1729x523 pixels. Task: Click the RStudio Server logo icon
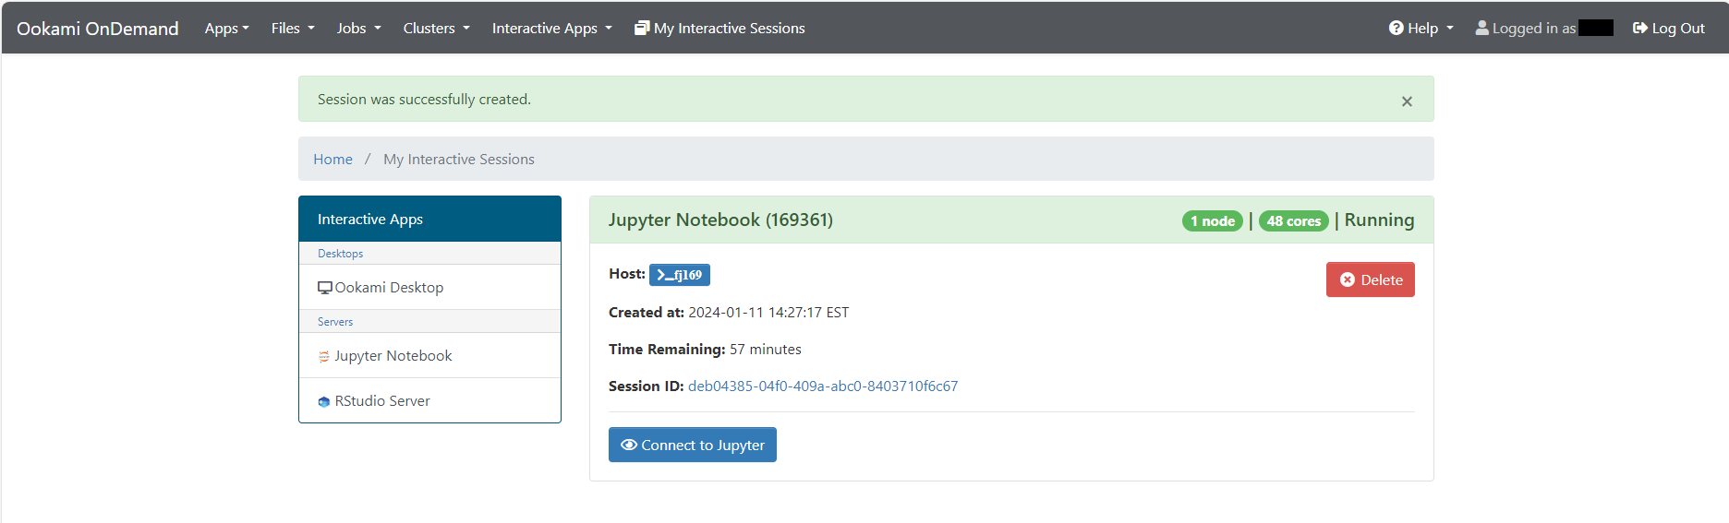click(x=324, y=402)
